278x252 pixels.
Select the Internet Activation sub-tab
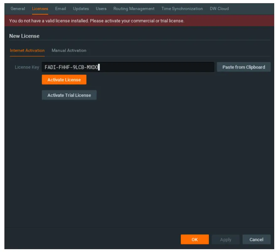point(27,50)
